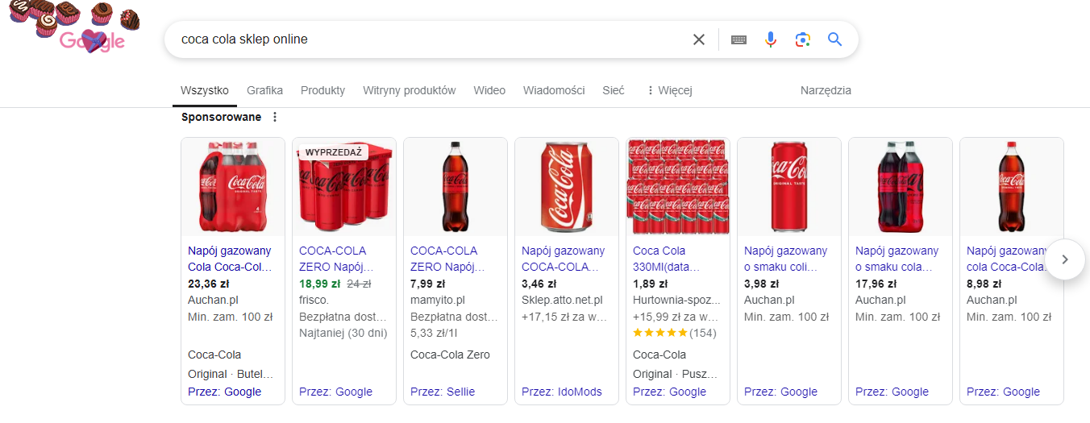Open the Hurtownia bulk cans pack image

678,187
